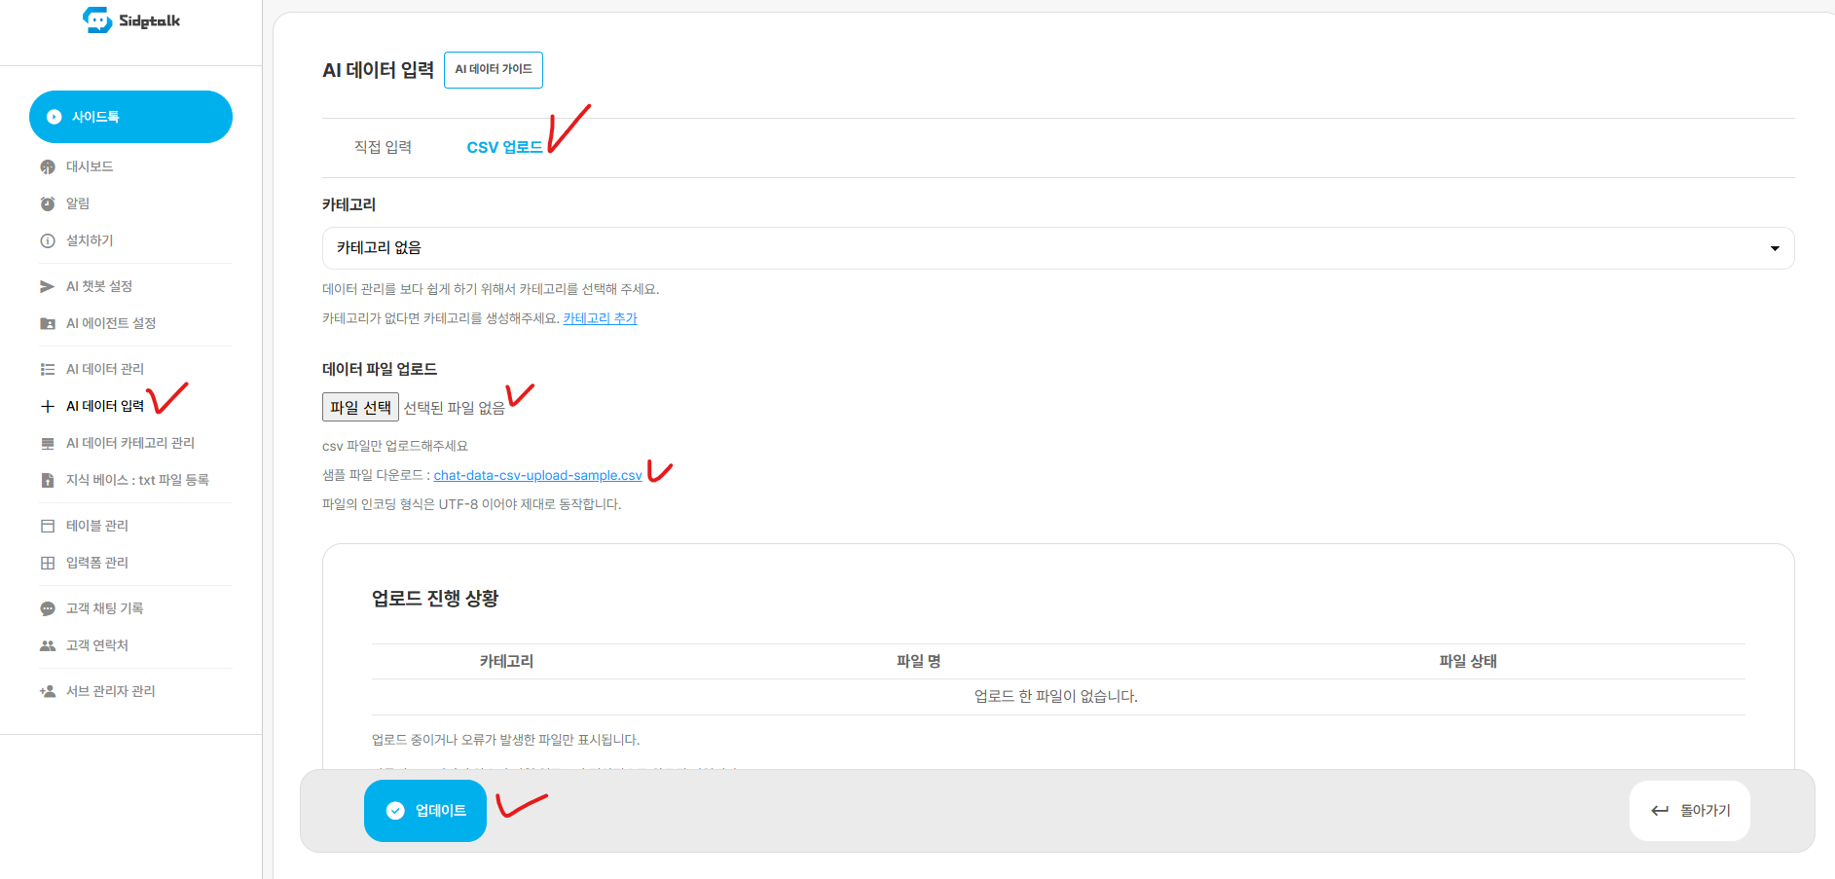Open the 카테고리 없음 category dropdown
This screenshot has height=879, width=1835.
pyautogui.click(x=1058, y=248)
